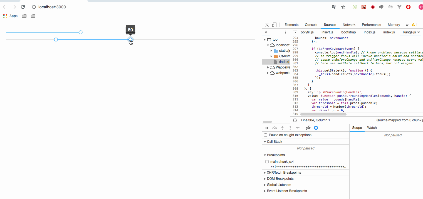Close the Range.js file tab

point(419,32)
